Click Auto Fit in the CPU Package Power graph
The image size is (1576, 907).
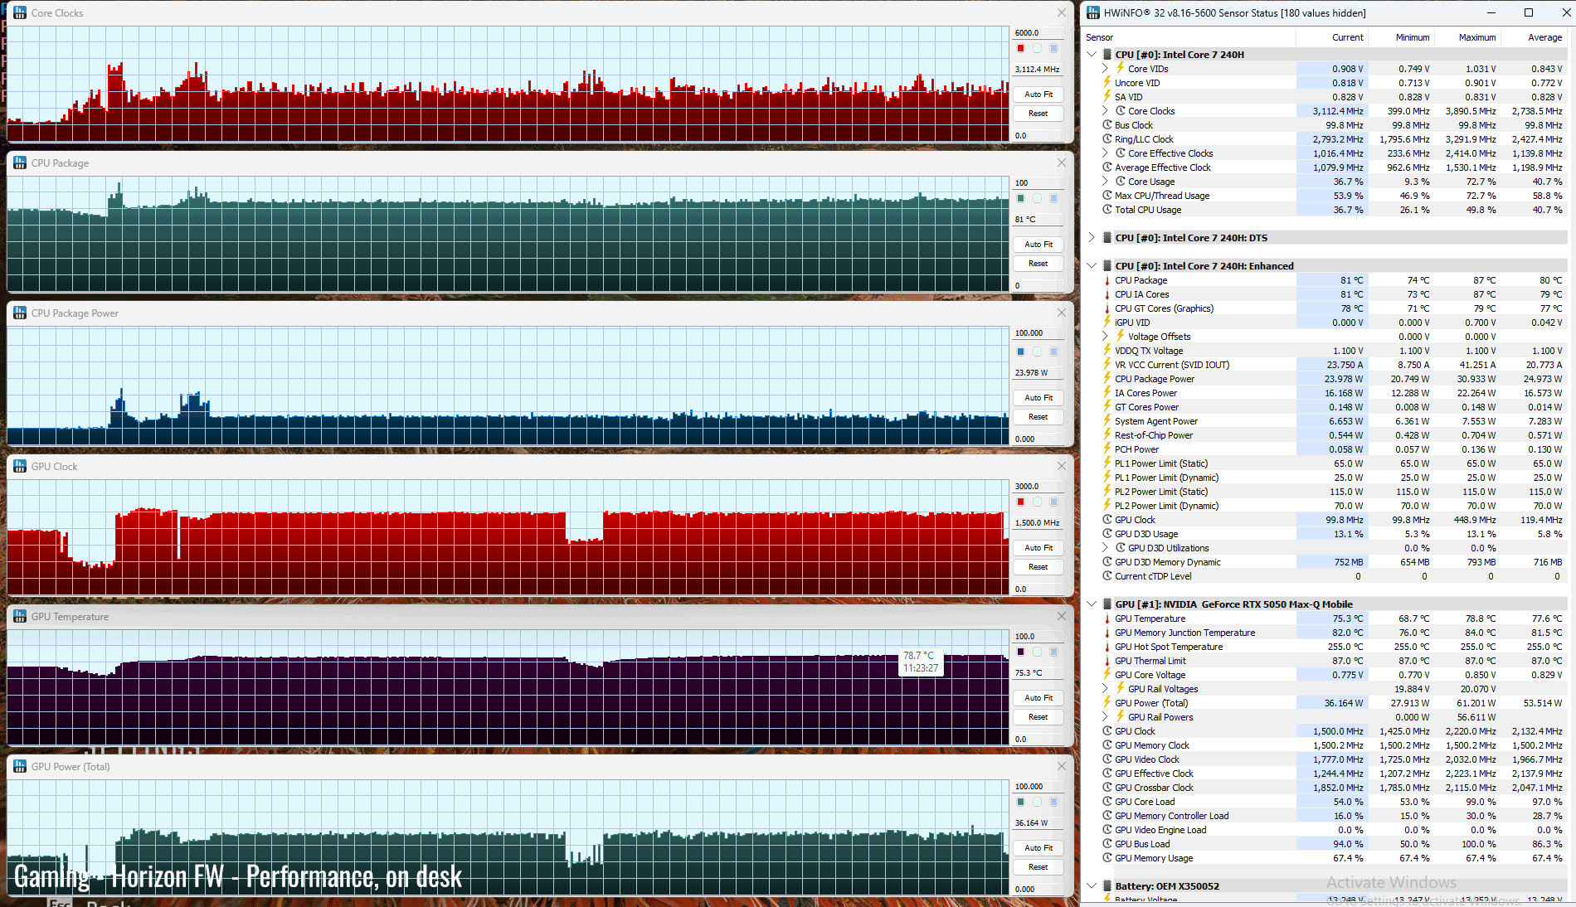(1039, 398)
